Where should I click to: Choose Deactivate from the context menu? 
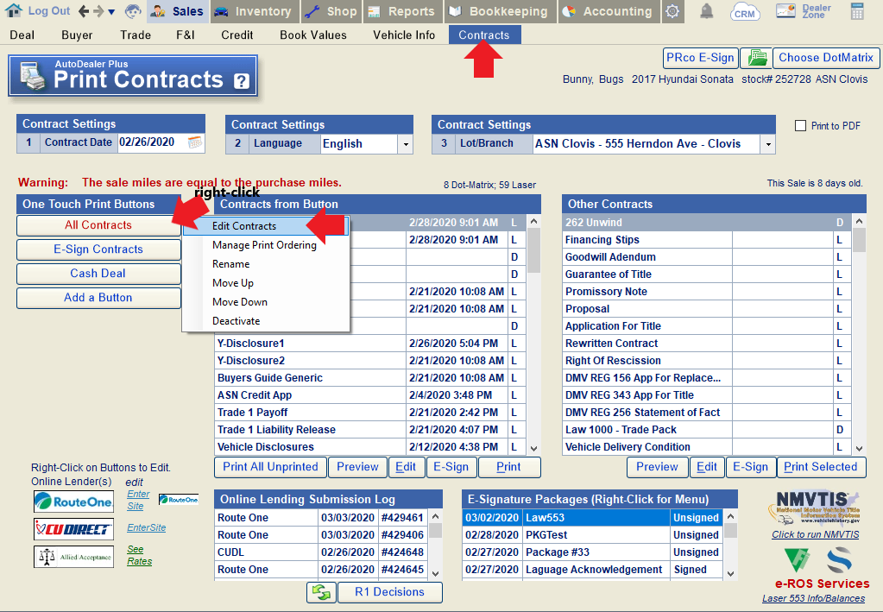tap(266, 321)
